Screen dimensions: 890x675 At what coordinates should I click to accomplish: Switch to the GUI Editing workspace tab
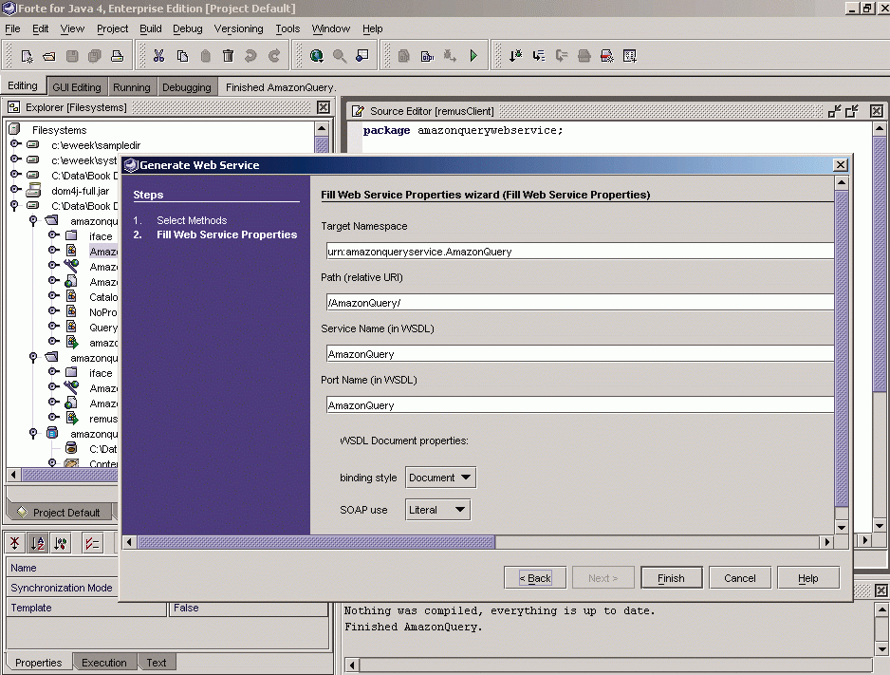point(77,86)
